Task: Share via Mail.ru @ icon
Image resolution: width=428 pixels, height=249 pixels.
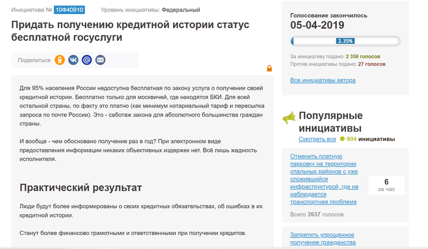Action: coord(87,60)
